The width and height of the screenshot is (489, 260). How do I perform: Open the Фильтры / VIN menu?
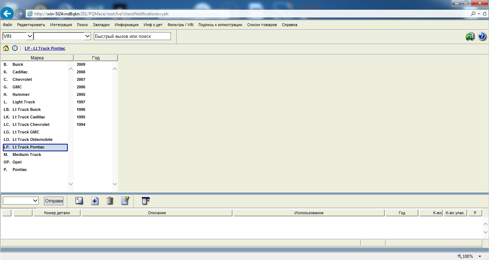click(181, 25)
